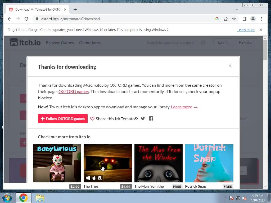271x203 pixels.
Task: Open the Chrome three-dot menu
Action: (x=261, y=19)
